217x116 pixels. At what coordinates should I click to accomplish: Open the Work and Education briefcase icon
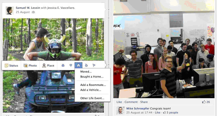click(x=63, y=65)
